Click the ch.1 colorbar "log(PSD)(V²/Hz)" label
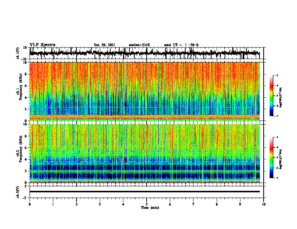Screen dimensions: 297x229 click(281, 98)
